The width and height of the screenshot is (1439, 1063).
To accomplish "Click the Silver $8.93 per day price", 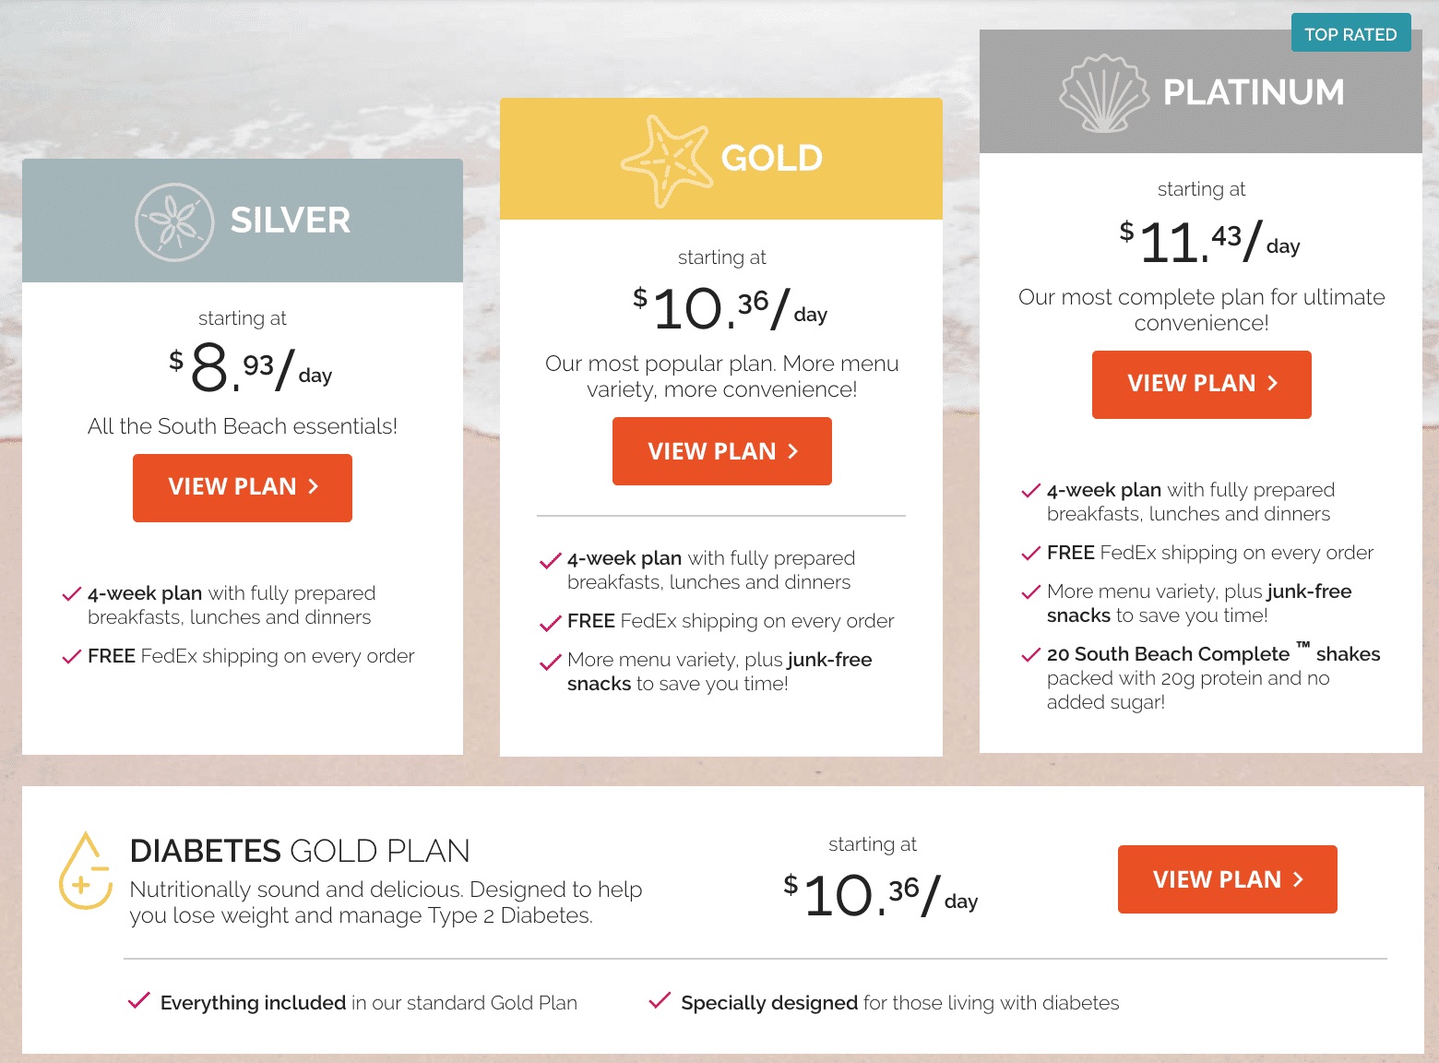I will tap(250, 367).
